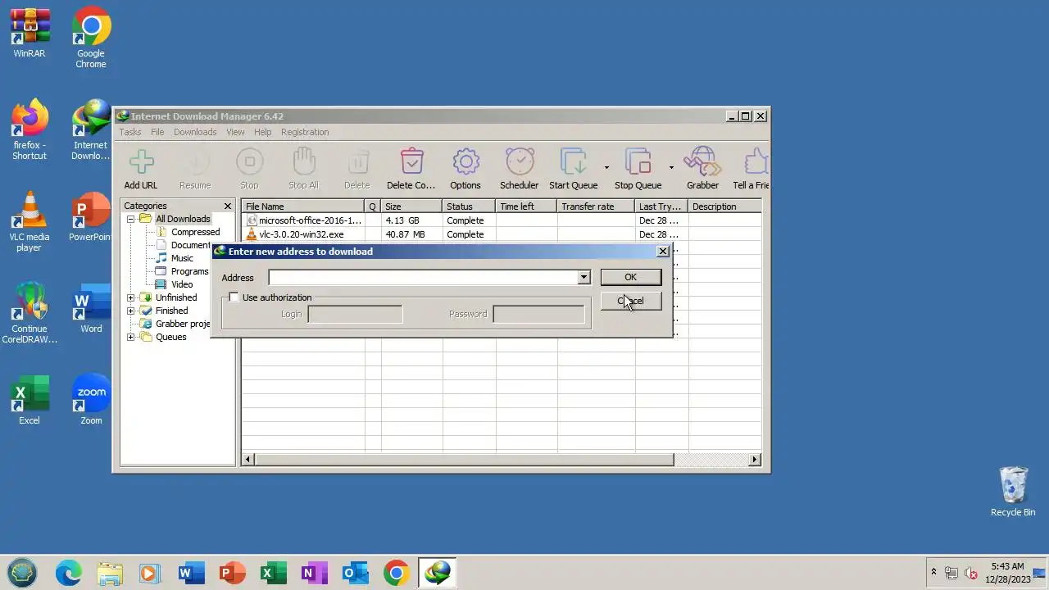
Task: Click the scroll right arrow in download list
Action: (x=755, y=460)
